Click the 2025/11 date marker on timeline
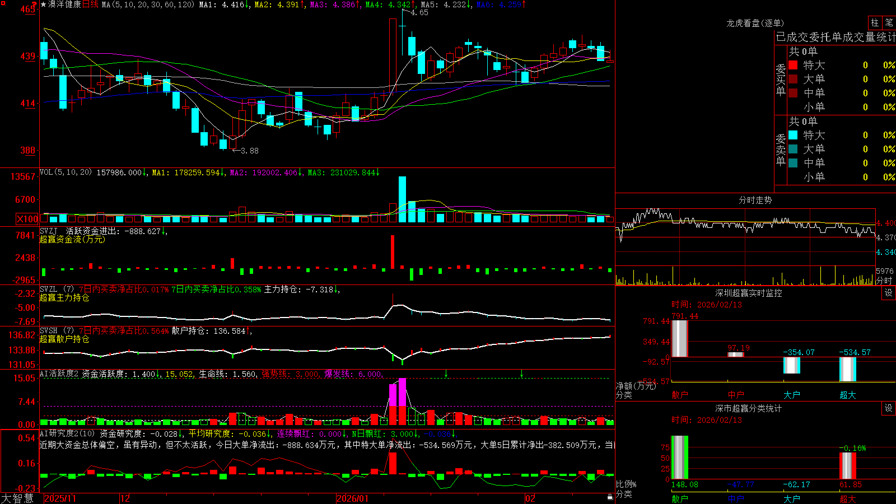The width and height of the screenshot is (896, 504). [x=60, y=498]
